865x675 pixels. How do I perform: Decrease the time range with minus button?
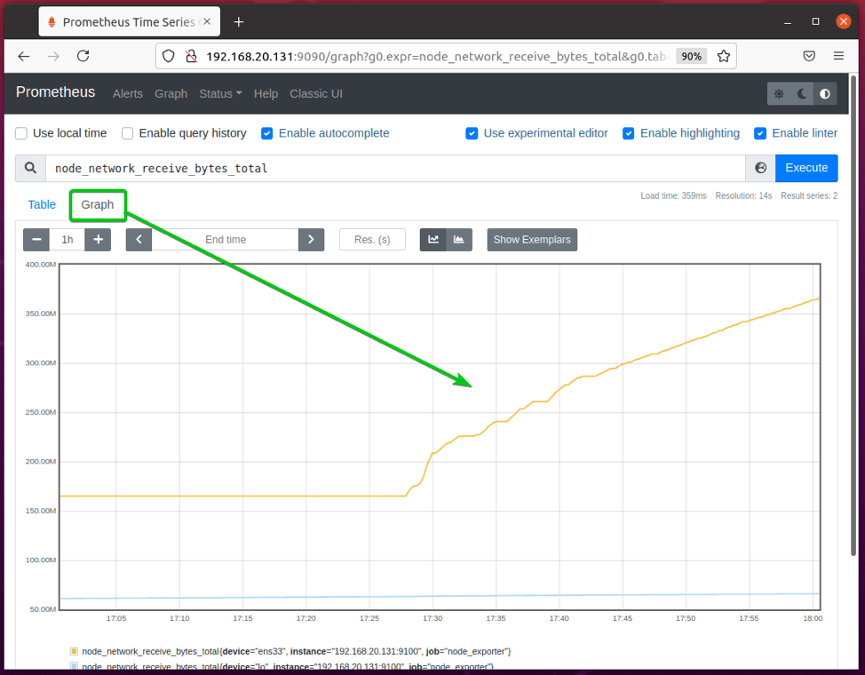(x=36, y=240)
